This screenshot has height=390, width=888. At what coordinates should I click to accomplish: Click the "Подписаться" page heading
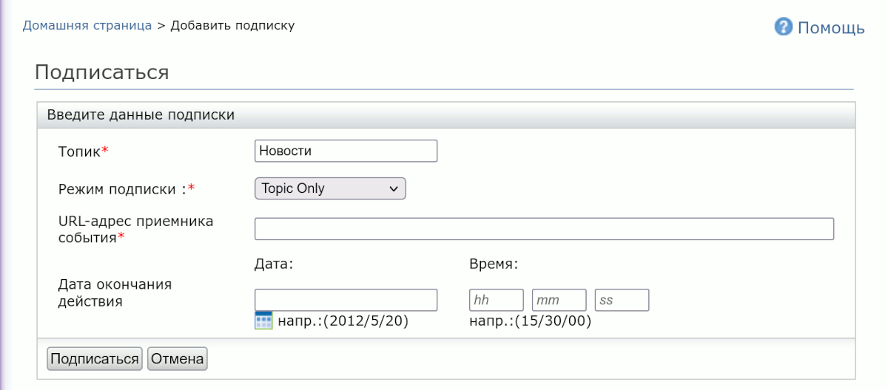pos(102,72)
